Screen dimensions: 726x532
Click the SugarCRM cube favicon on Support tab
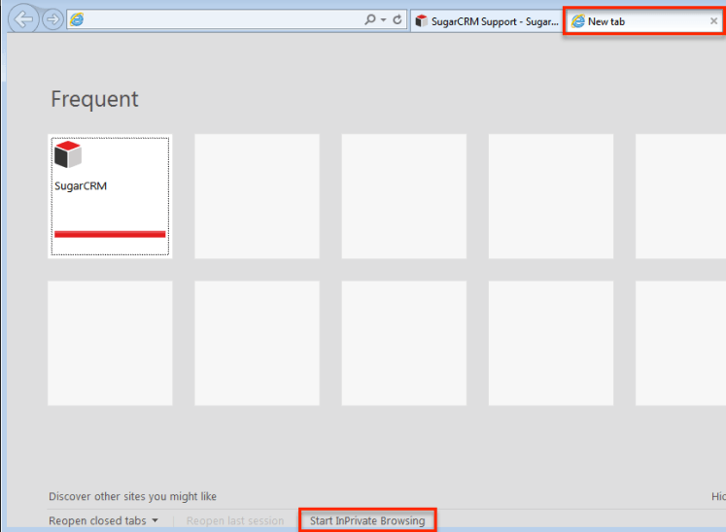(421, 21)
